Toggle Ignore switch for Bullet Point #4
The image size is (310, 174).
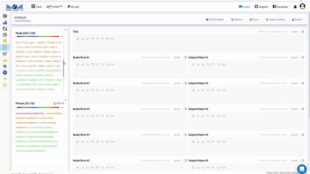coord(185,135)
